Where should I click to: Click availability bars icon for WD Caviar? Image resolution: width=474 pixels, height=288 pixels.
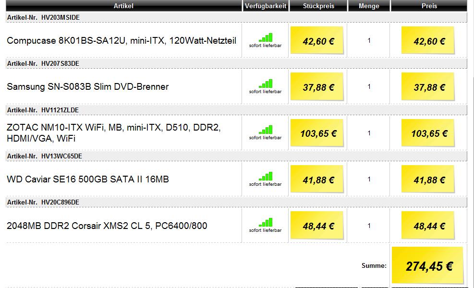tap(266, 176)
